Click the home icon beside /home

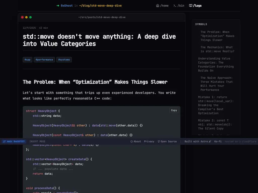coord(157,5)
